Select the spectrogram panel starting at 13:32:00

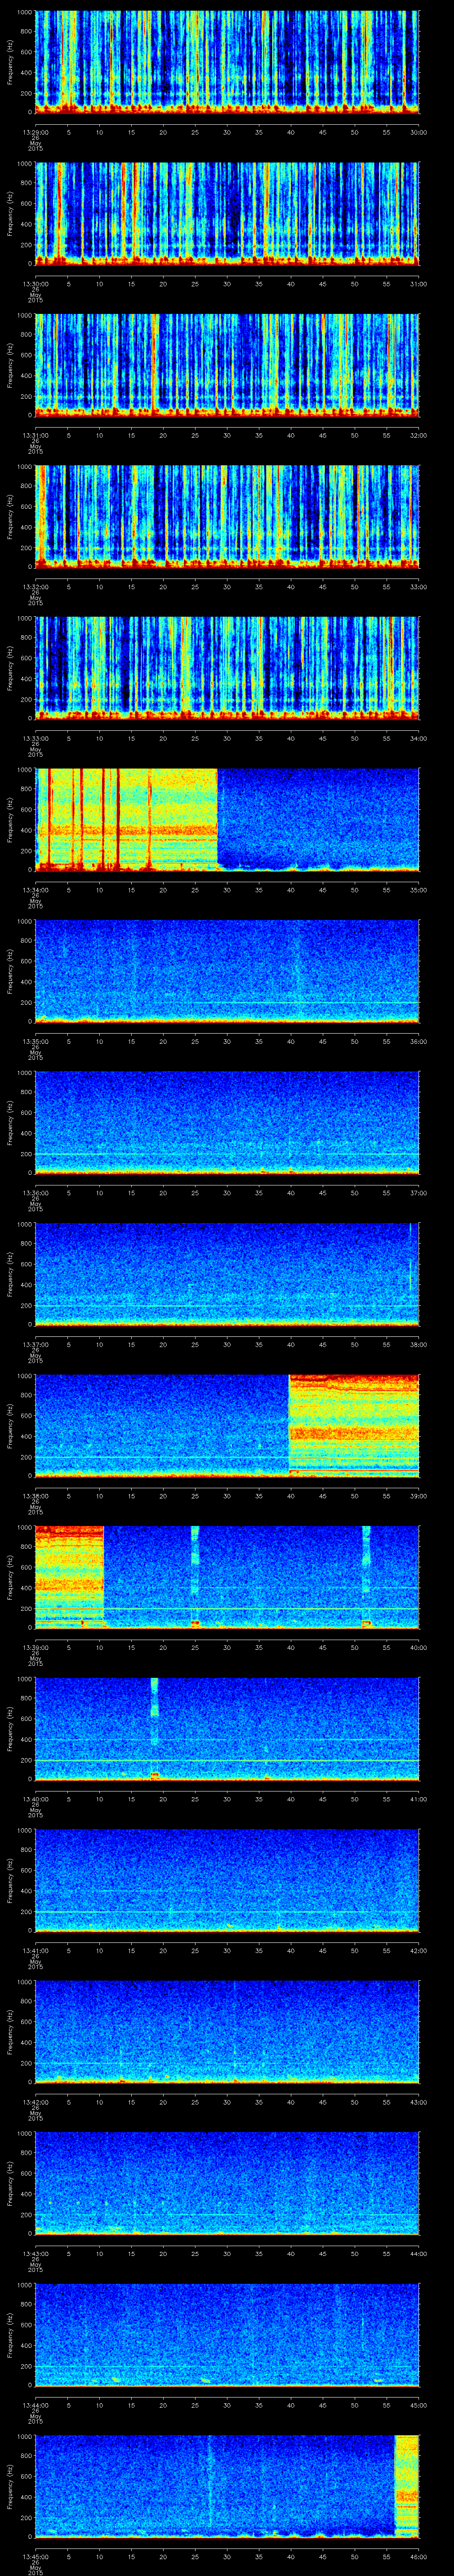click(227, 516)
